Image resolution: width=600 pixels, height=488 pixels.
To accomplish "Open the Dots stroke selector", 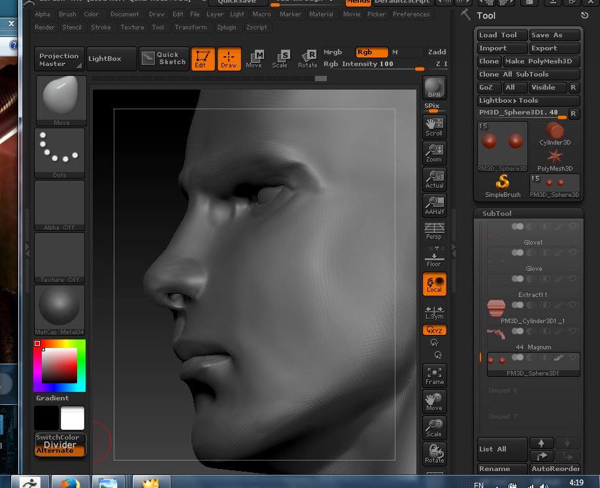I will tap(59, 153).
